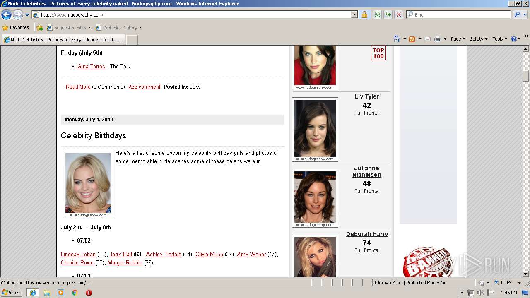Click the vertical scrollbar down arrow

[x=526, y=274]
